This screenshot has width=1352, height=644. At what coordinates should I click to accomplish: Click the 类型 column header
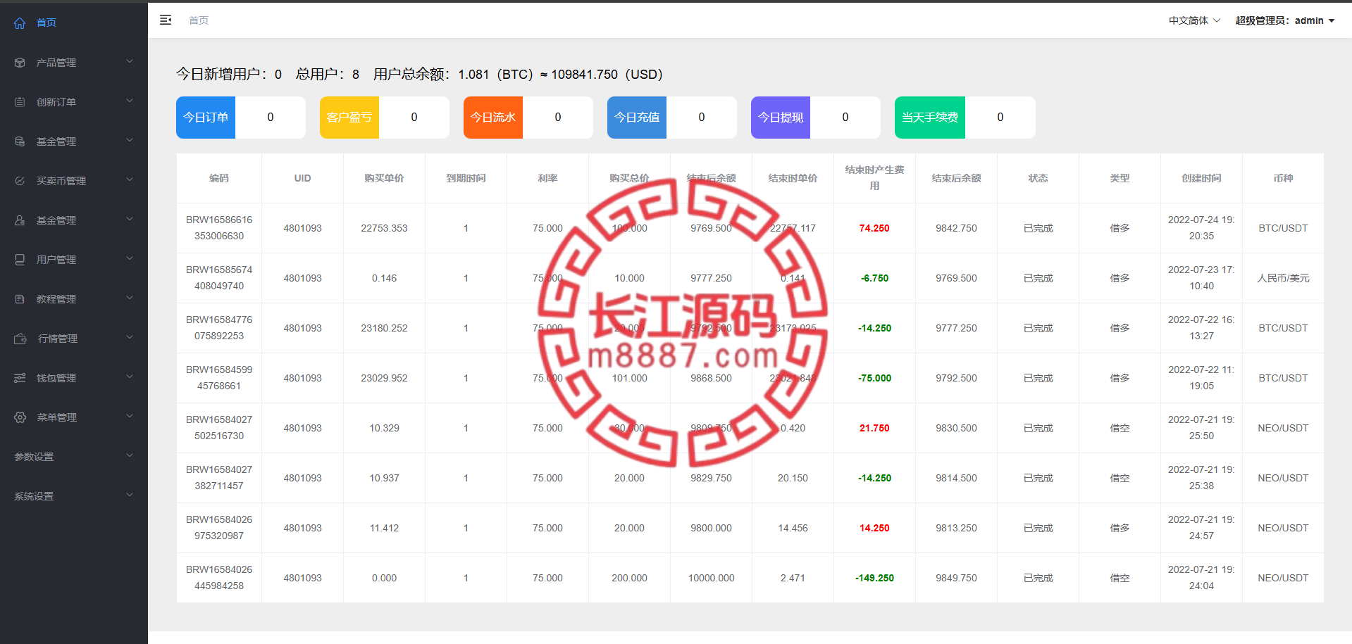point(1120,178)
